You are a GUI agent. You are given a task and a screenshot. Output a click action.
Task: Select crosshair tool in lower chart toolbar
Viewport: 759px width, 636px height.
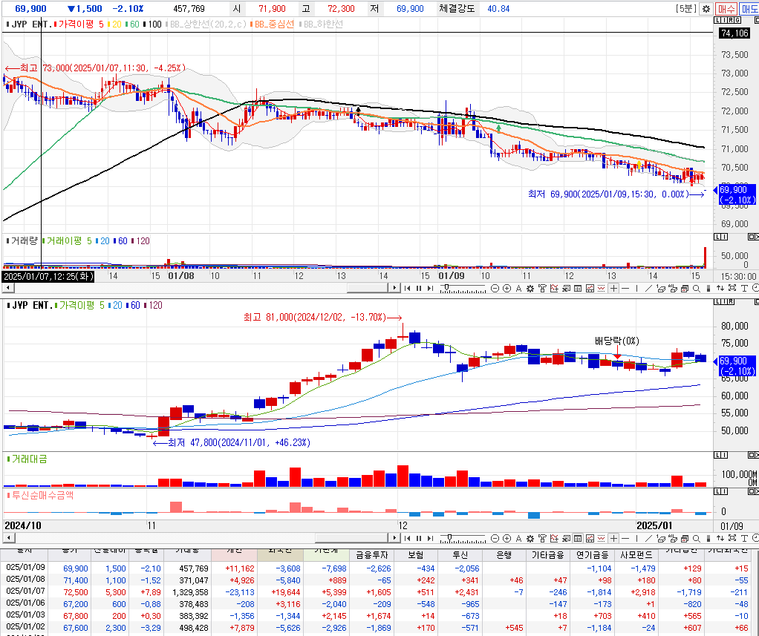click(x=613, y=538)
